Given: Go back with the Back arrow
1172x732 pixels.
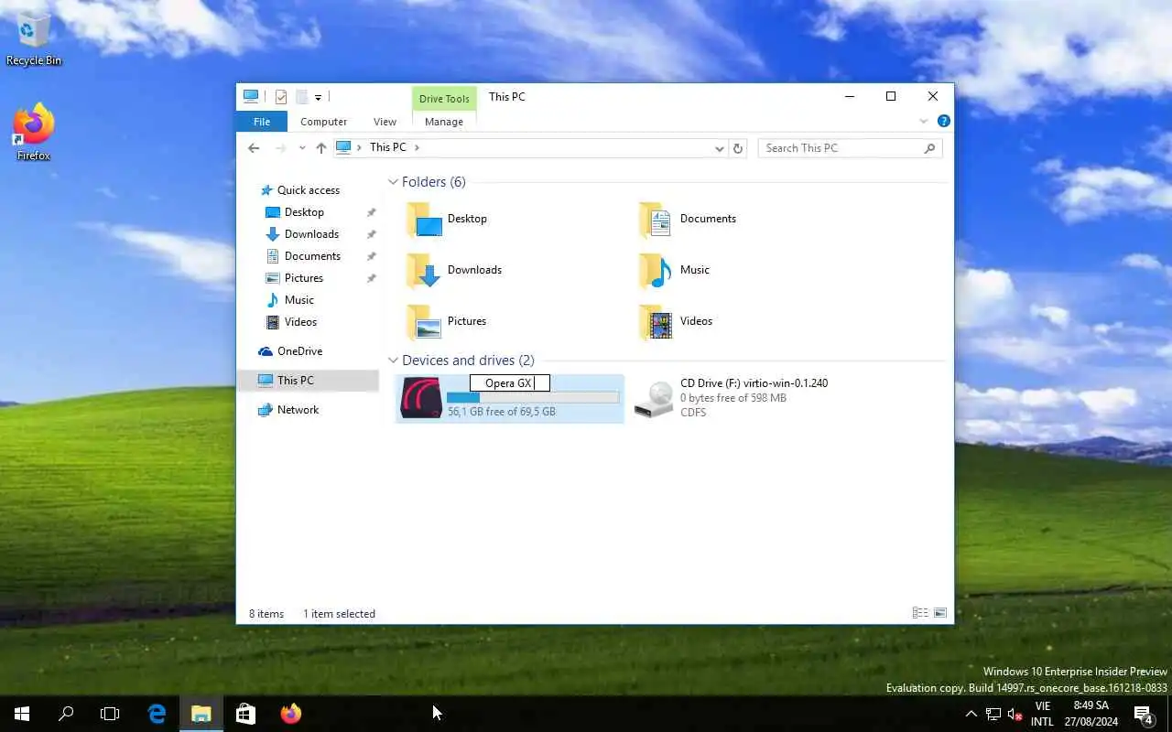Looking at the screenshot, I should 254,147.
